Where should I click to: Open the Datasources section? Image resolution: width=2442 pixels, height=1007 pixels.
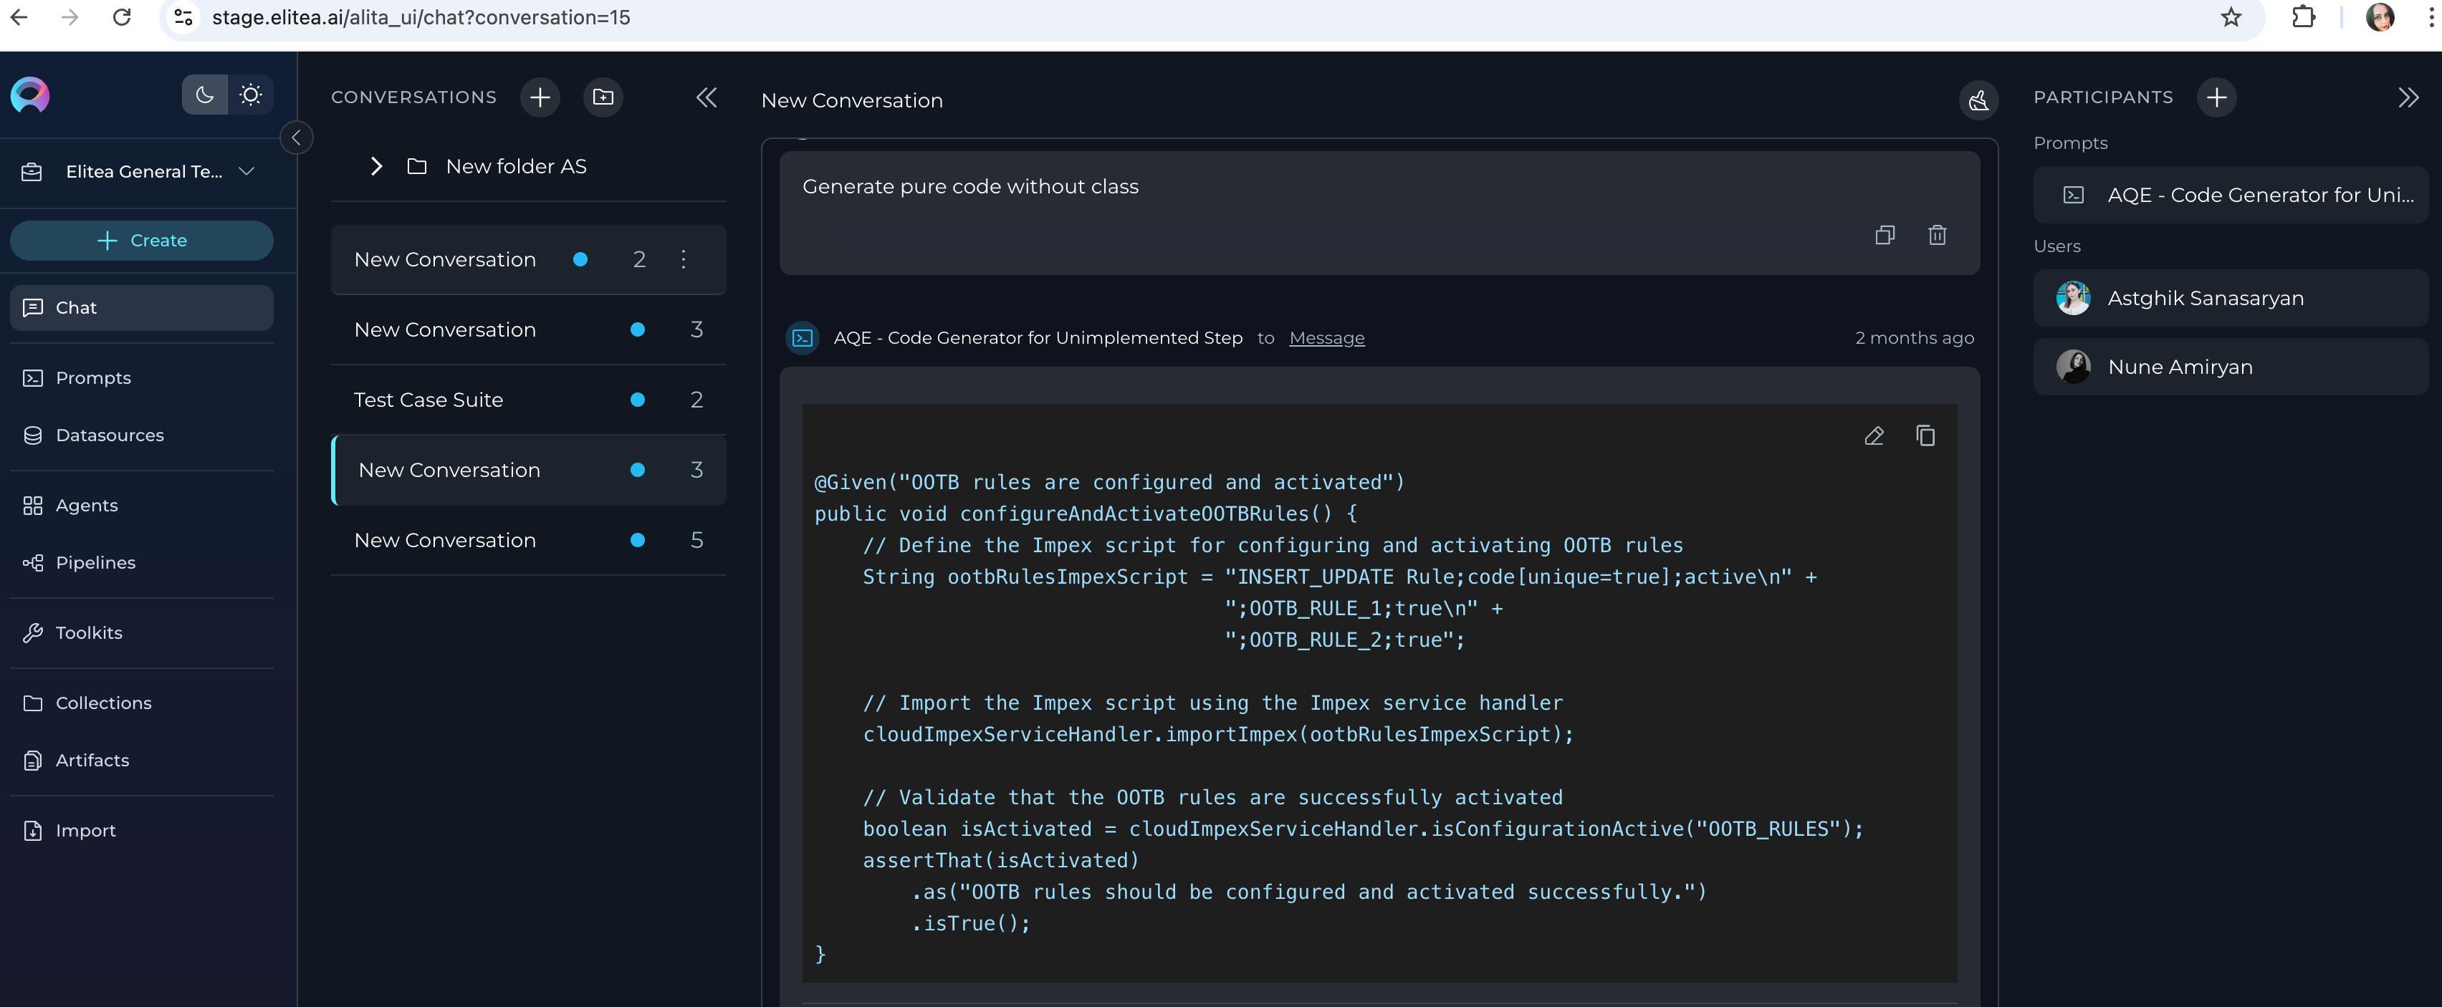click(142, 435)
